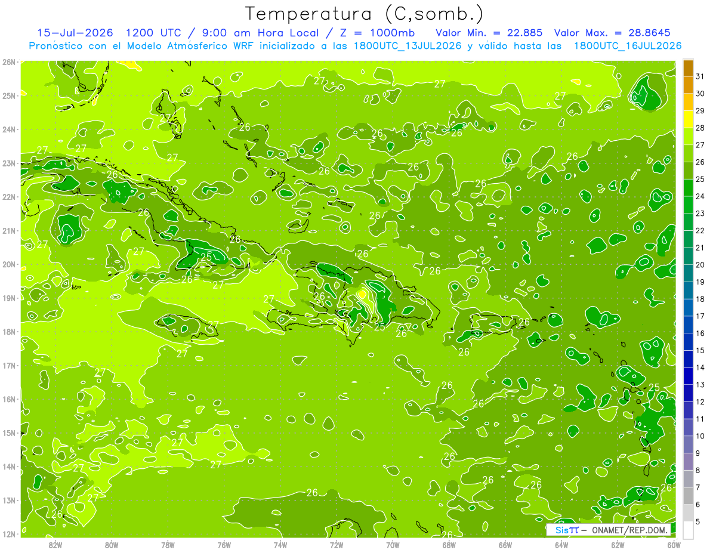
Task: Click the 64W longitude axis label
Action: point(561,545)
